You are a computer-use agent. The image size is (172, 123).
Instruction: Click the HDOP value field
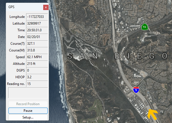pos(37,77)
